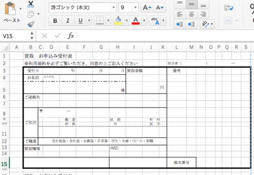The height and width of the screenshot is (175, 254).
Task: Apply the yellow fill color bucket
Action: pyautogui.click(x=118, y=21)
